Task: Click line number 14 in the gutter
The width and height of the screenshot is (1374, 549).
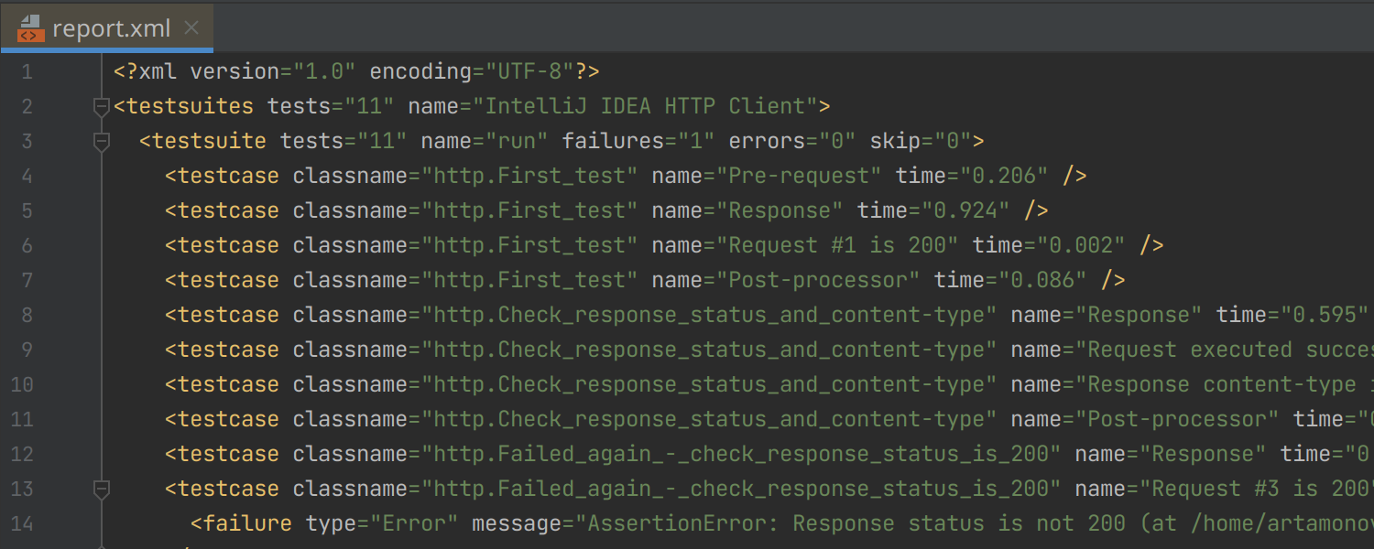Action: (22, 524)
